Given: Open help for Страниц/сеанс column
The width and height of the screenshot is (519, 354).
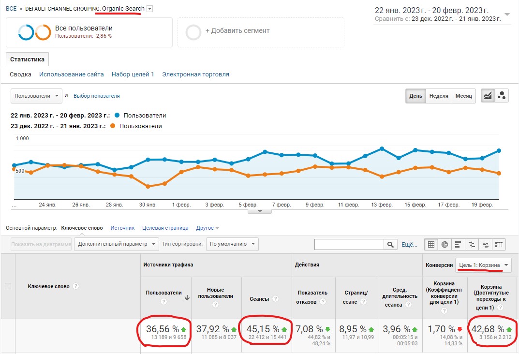Looking at the screenshot, I should point(363,302).
